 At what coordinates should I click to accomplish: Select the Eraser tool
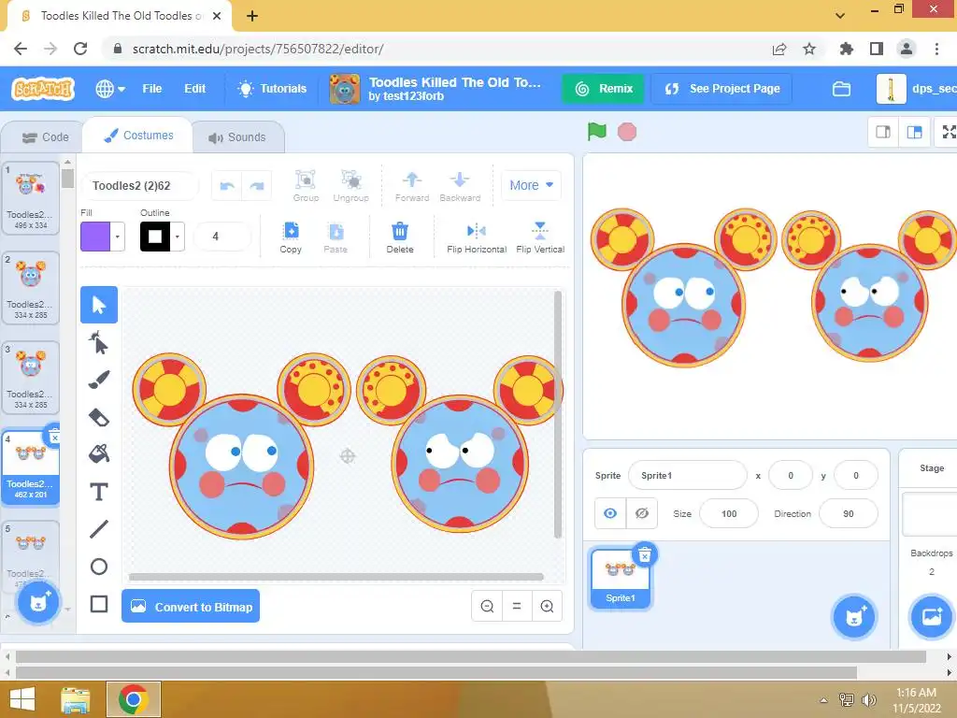99,418
